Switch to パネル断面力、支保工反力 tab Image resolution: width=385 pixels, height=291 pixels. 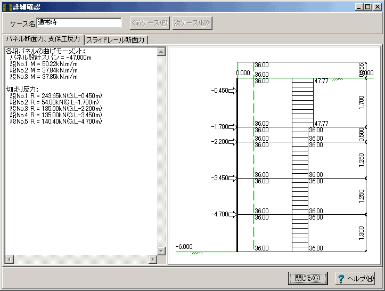pos(43,39)
